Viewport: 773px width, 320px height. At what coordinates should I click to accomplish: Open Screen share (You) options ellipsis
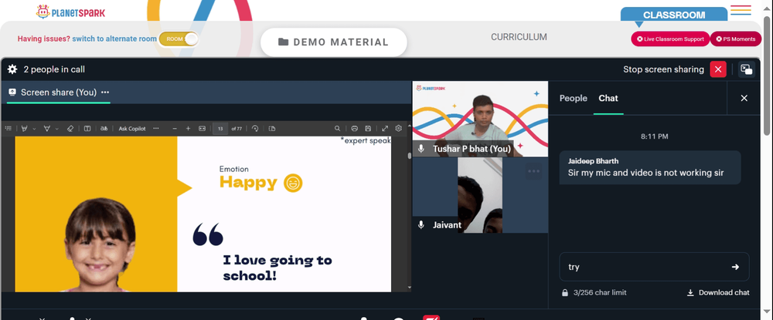[x=105, y=93]
